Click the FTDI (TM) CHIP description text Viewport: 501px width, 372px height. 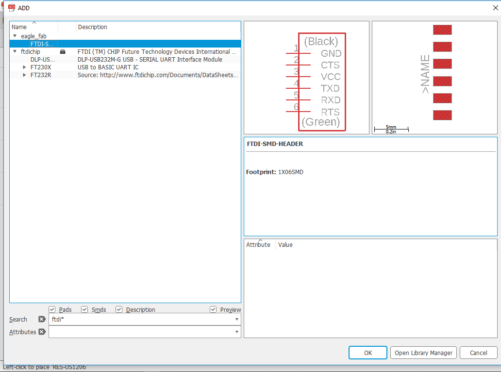tap(157, 51)
